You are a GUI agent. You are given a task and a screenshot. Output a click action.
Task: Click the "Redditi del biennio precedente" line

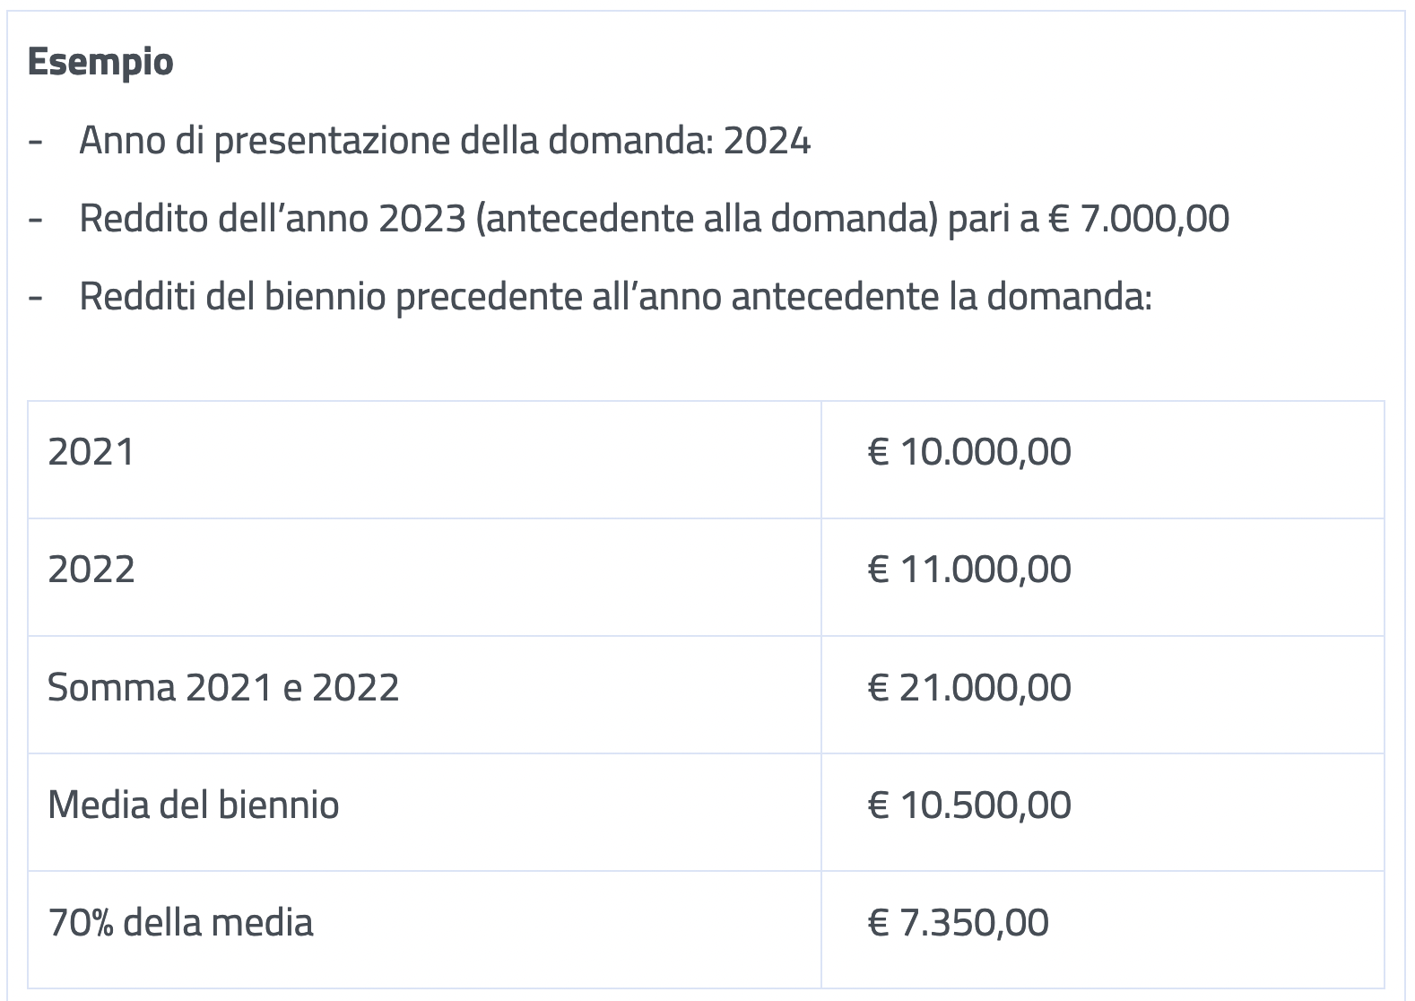coord(615,297)
